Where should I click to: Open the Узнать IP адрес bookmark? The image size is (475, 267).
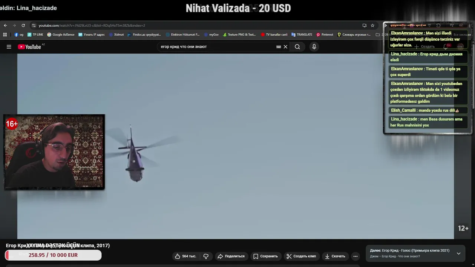[x=92, y=34]
